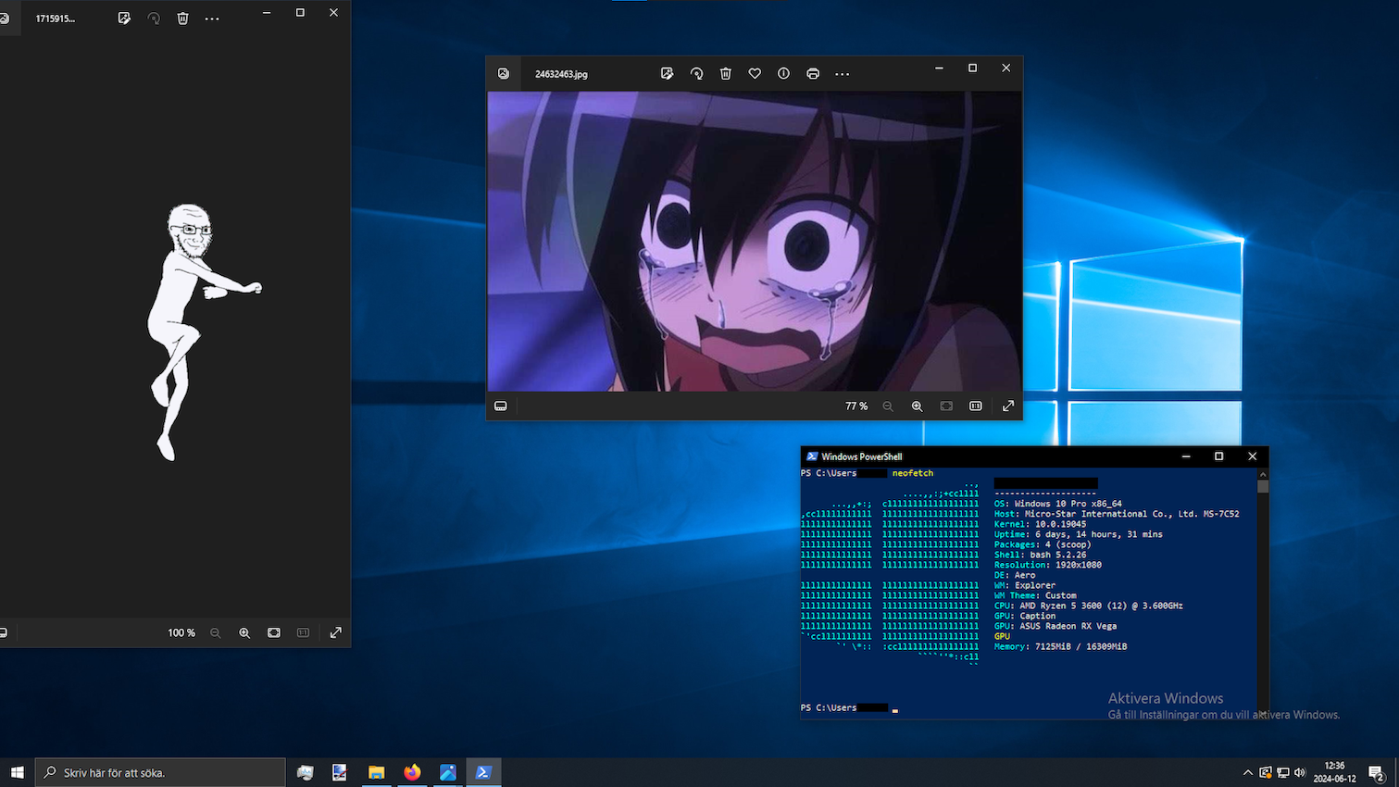The width and height of the screenshot is (1399, 787).
Task: Mark 24632463.jpg as favorite
Action: [755, 73]
